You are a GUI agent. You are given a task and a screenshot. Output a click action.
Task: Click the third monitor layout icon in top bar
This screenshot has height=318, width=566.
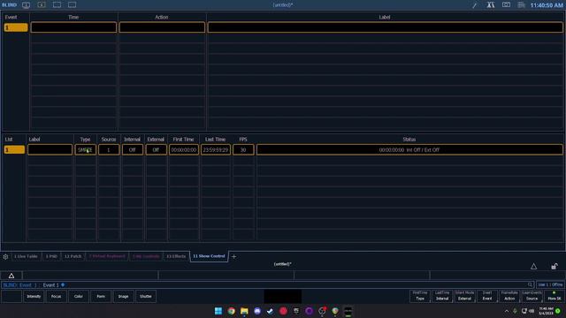[57, 5]
